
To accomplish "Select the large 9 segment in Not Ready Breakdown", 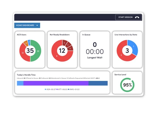I will click(57, 56).
